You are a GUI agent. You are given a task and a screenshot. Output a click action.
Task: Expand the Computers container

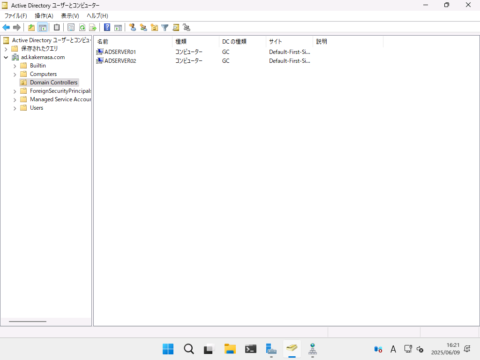click(x=15, y=75)
